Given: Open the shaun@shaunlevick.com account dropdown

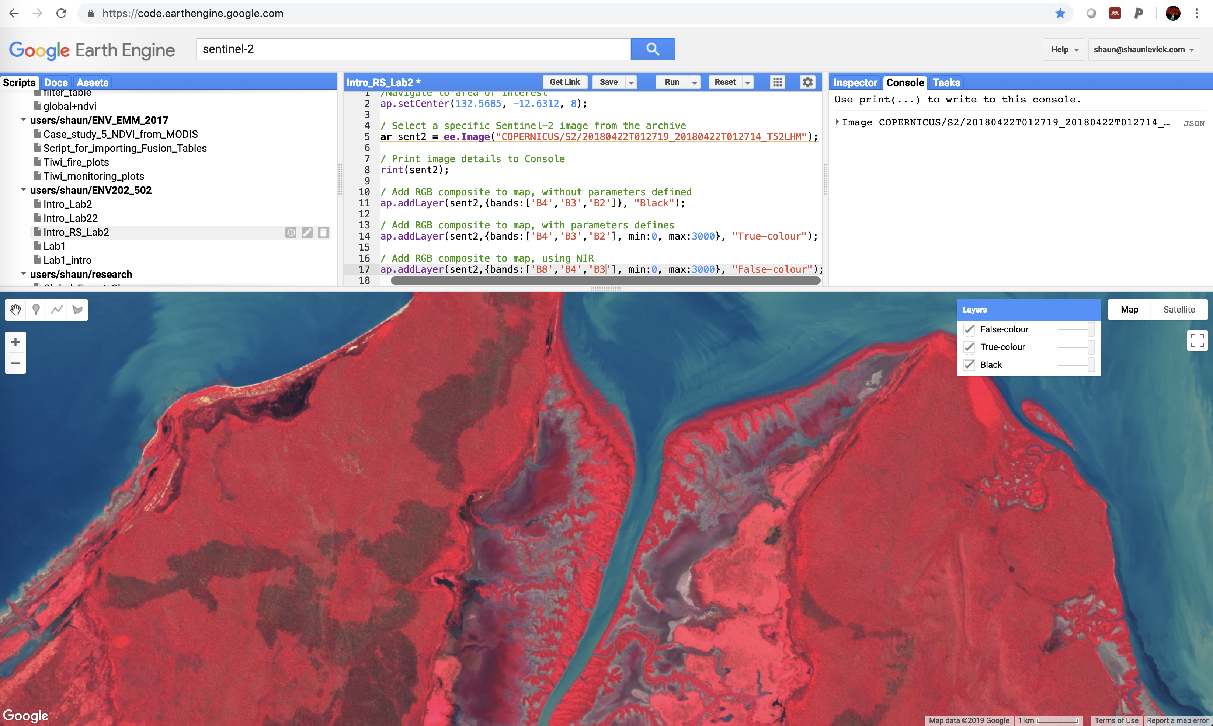Looking at the screenshot, I should tap(1144, 49).
